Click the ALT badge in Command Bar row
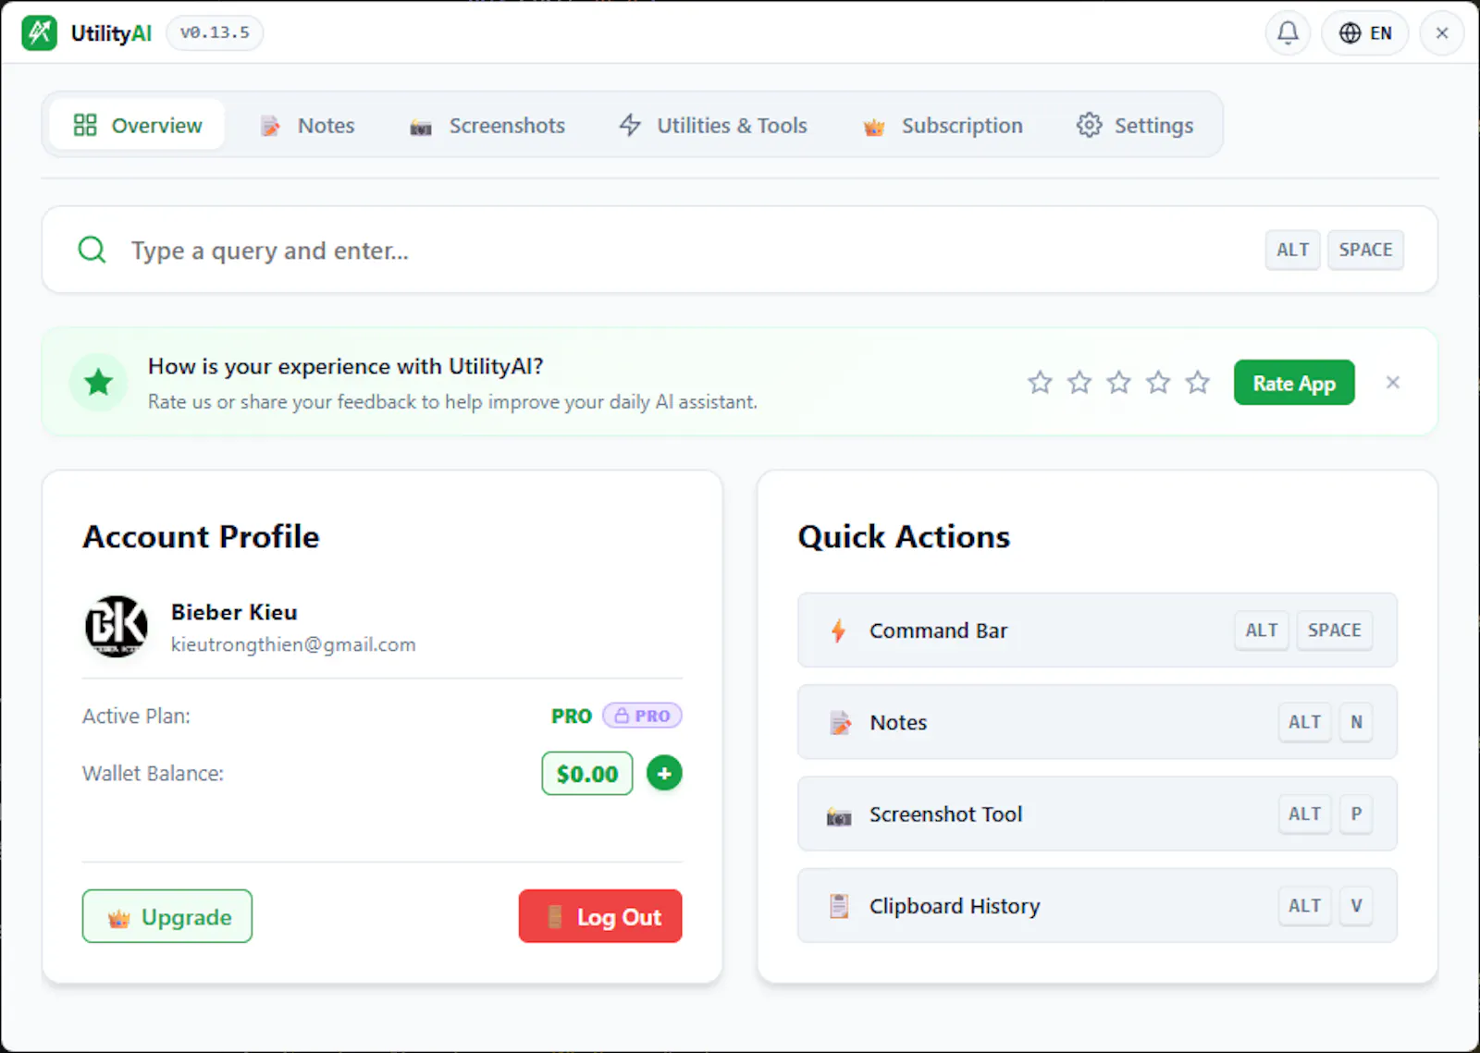 [1261, 631]
